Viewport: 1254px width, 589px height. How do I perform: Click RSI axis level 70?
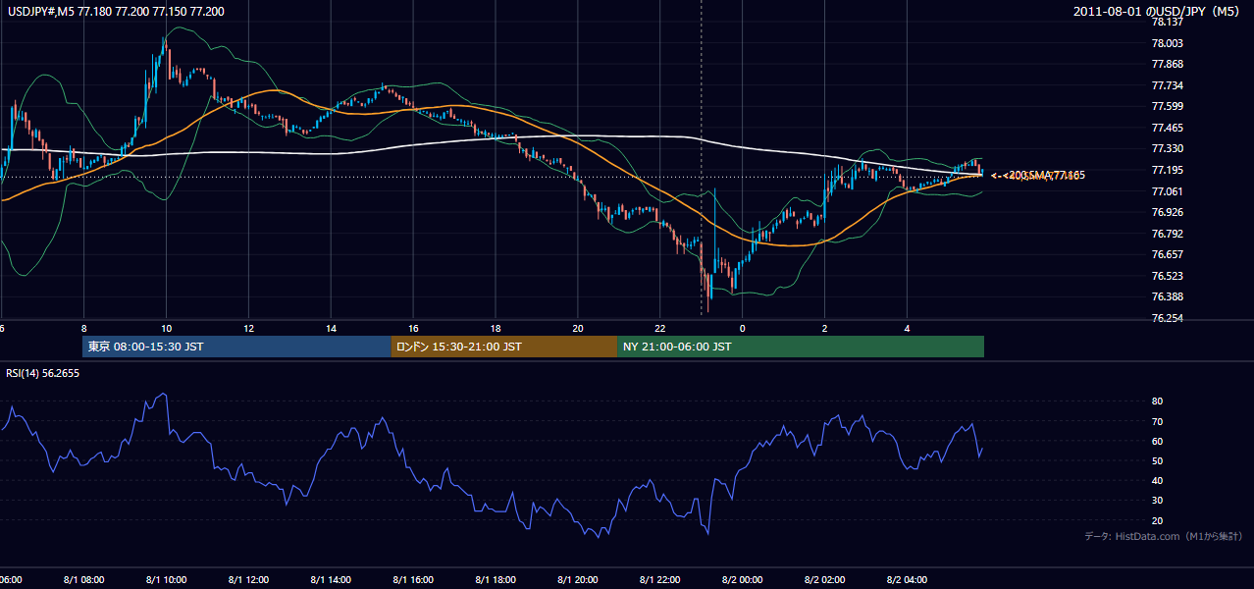[x=1157, y=421]
